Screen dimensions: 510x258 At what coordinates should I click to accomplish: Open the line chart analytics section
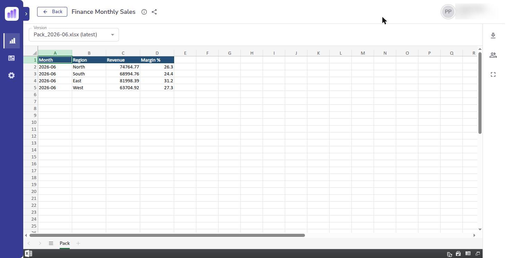pyautogui.click(x=11, y=58)
